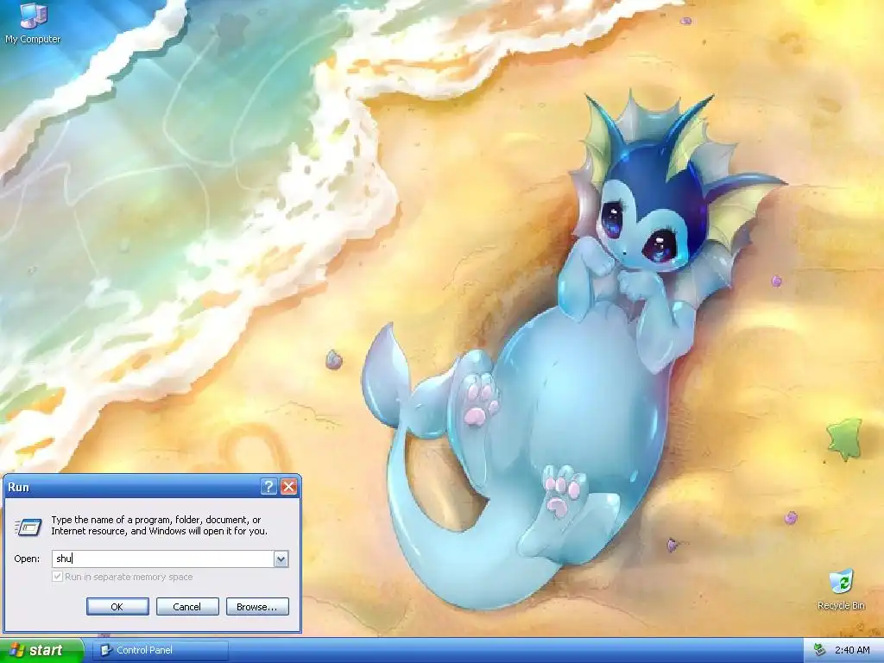This screenshot has height=663, width=884.
Task: Click the "Type the name of a program" description
Action: click(x=159, y=526)
